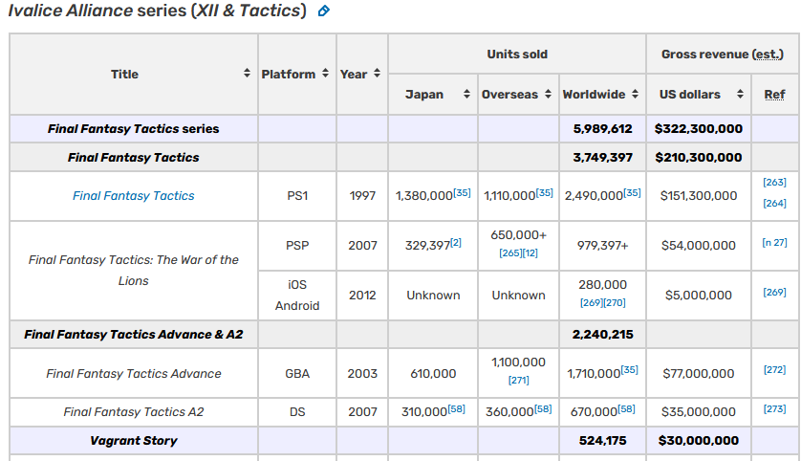
Task: Select the 2,240,215 worldwide subtotal cell
Action: tap(603, 334)
